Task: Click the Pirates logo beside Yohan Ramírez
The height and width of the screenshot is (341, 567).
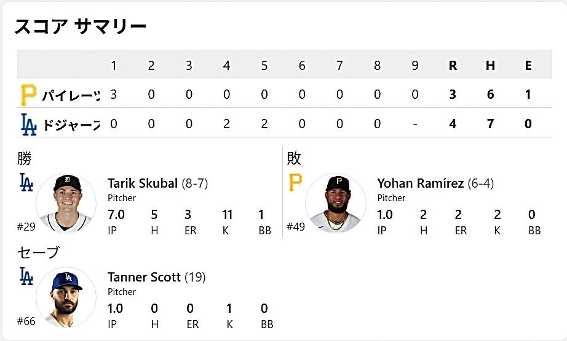Action: coord(295,182)
